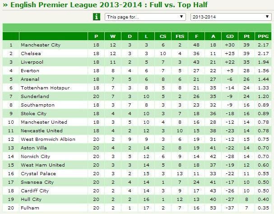The width and height of the screenshot is (274, 214).
Task: Click the green info icon
Action: click(x=96, y=17)
